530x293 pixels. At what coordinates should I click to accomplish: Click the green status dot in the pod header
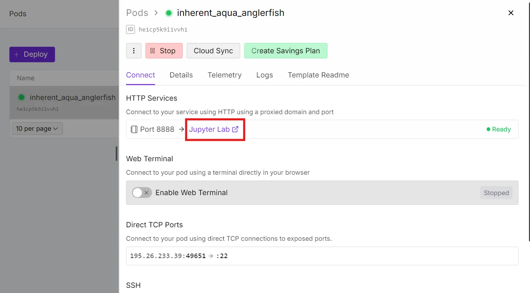pyautogui.click(x=169, y=13)
